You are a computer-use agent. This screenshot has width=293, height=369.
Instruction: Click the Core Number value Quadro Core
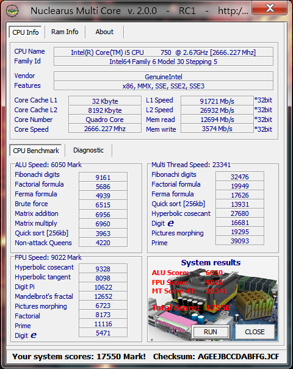pos(105,120)
